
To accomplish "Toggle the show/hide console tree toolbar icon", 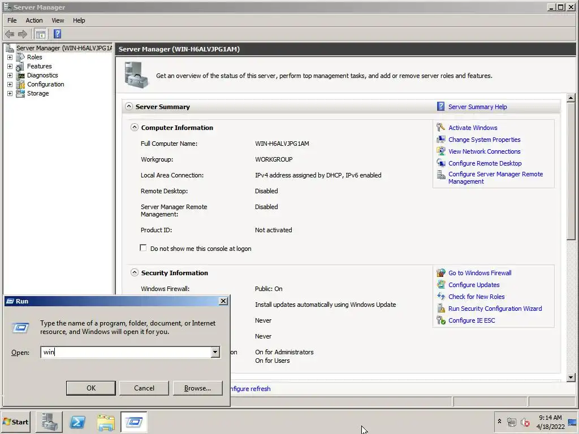I will 41,34.
